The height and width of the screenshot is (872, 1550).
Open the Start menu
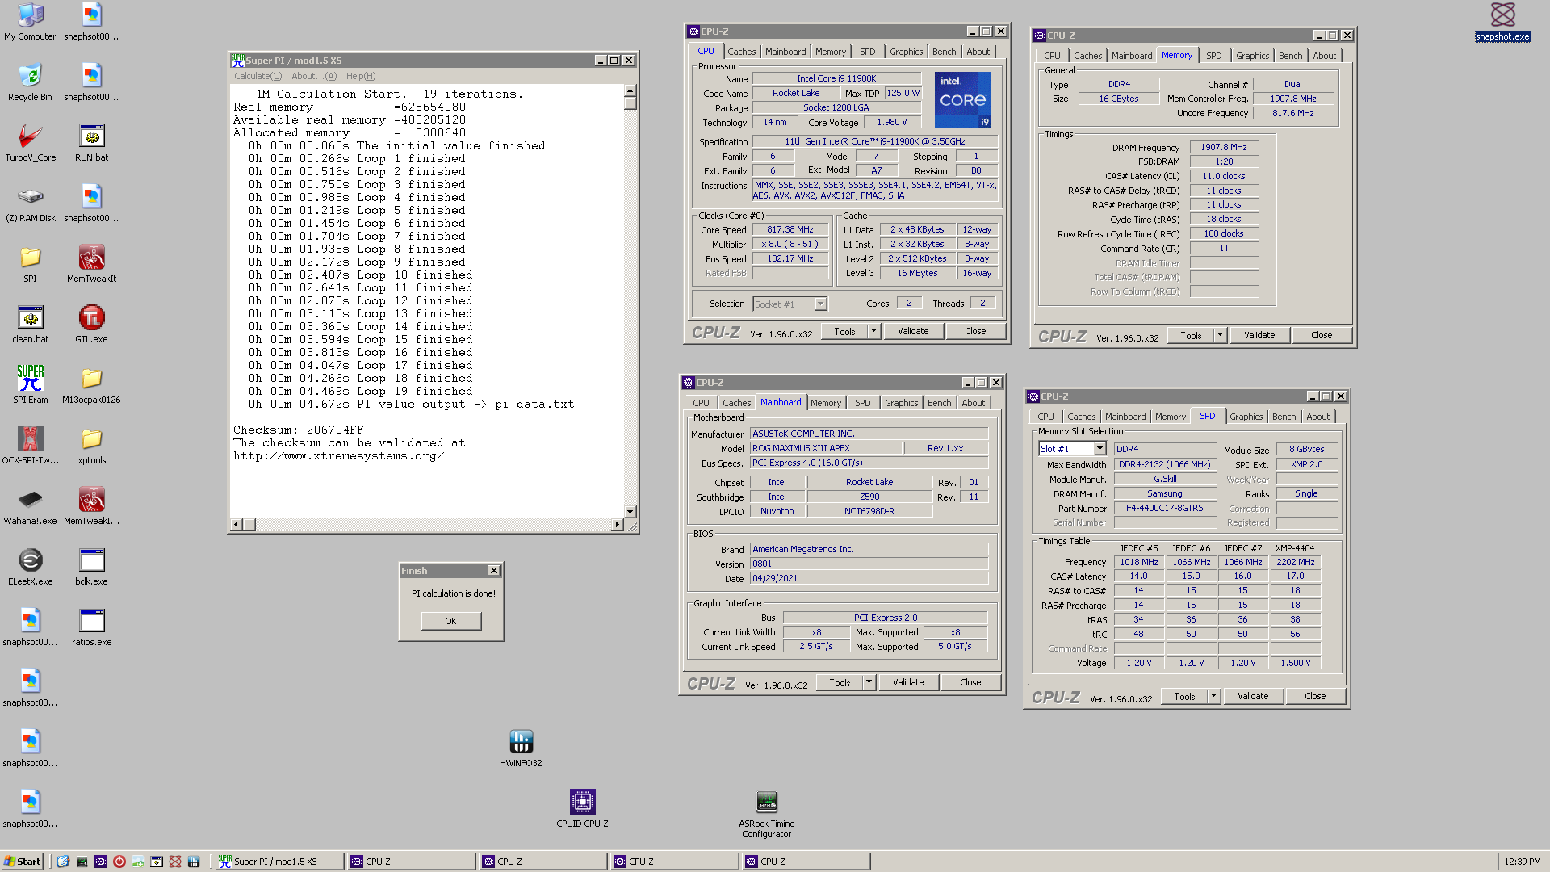pos(22,862)
